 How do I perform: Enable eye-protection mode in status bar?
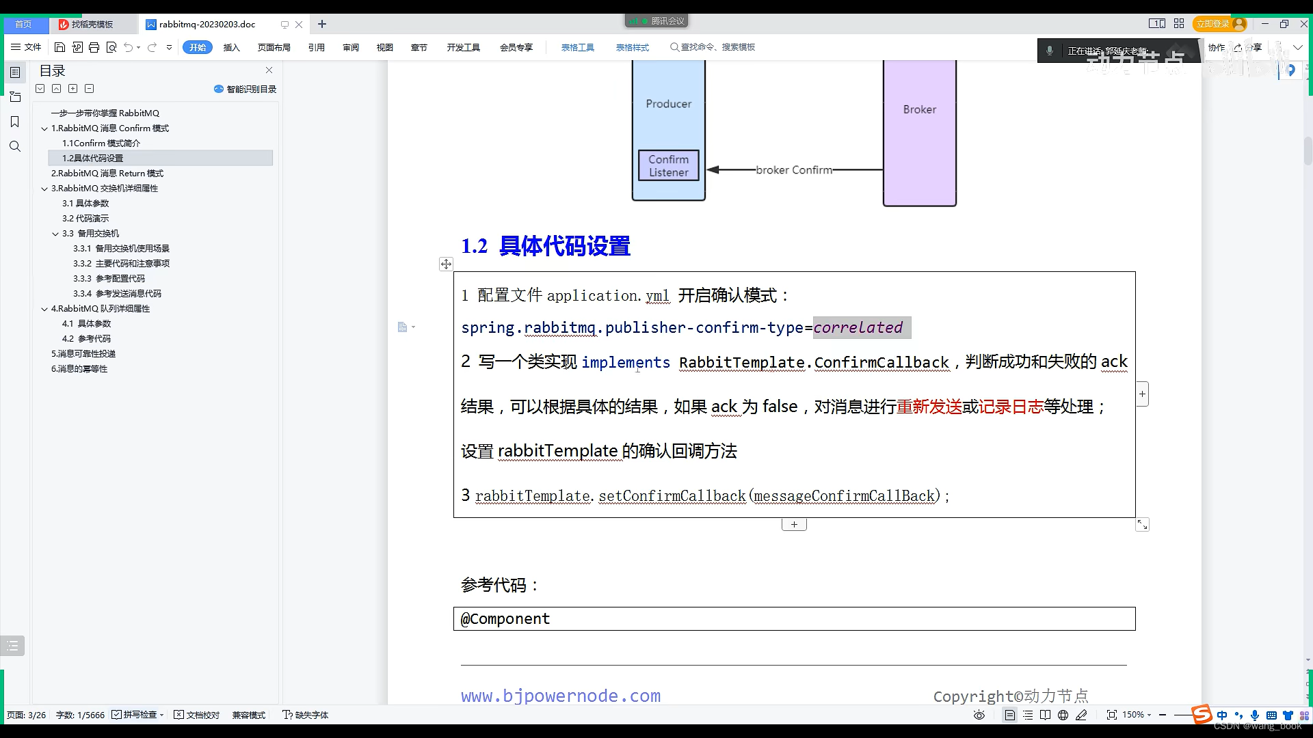[979, 715]
